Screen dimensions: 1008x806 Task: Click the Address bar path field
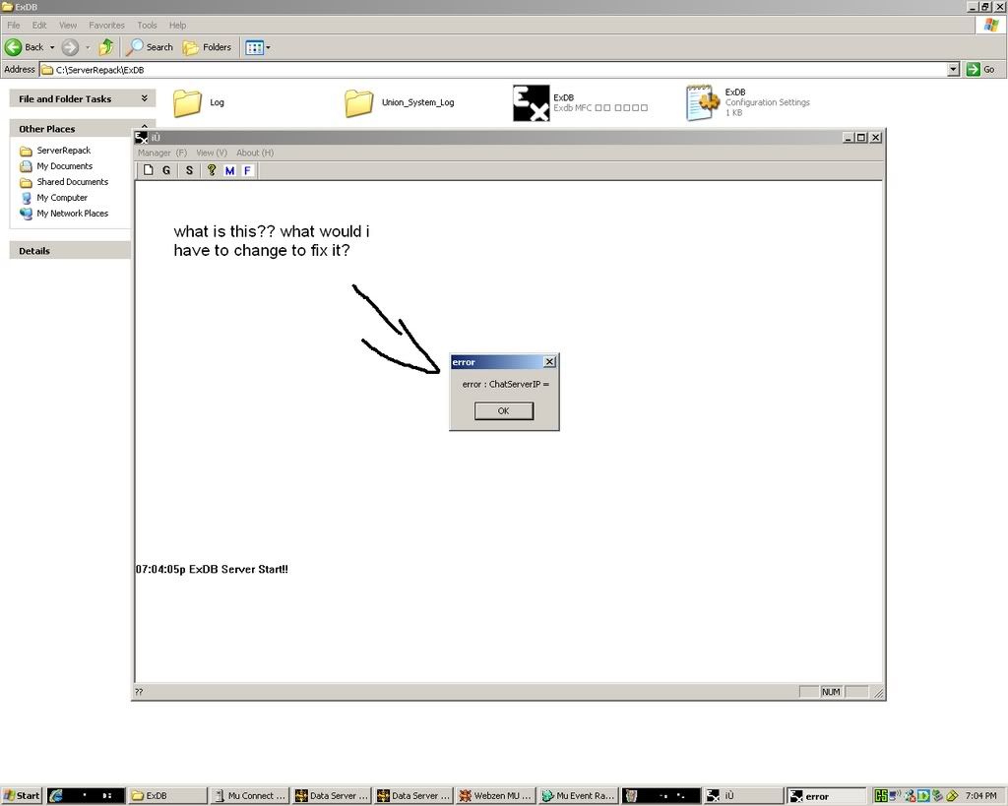click(x=492, y=70)
